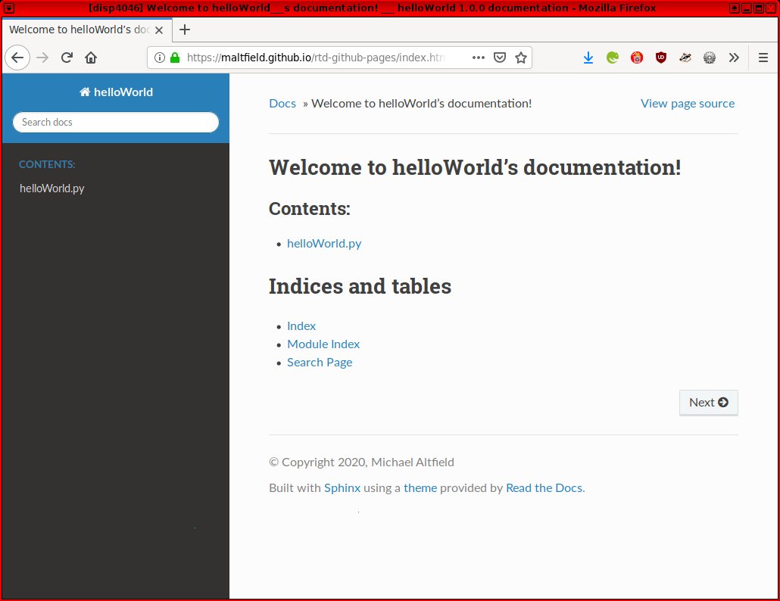
Task: Click in the Search docs field
Action: [x=116, y=122]
